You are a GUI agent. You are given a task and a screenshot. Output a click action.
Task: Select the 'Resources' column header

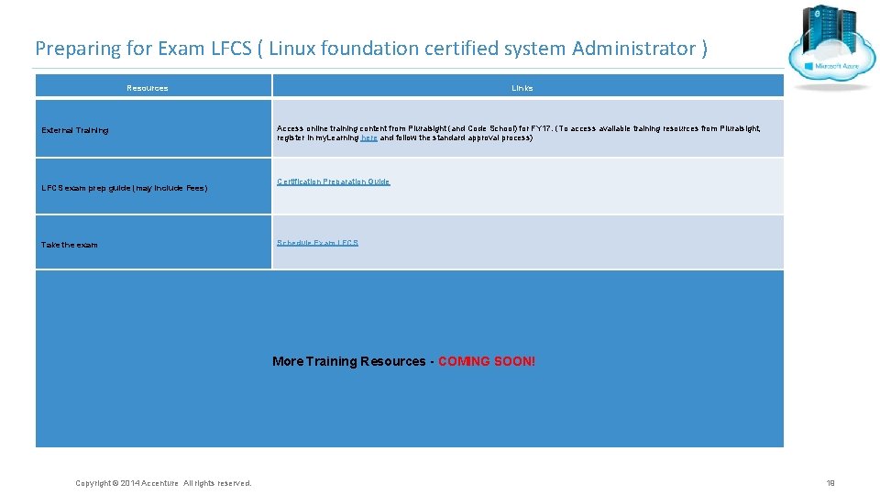tap(147, 88)
